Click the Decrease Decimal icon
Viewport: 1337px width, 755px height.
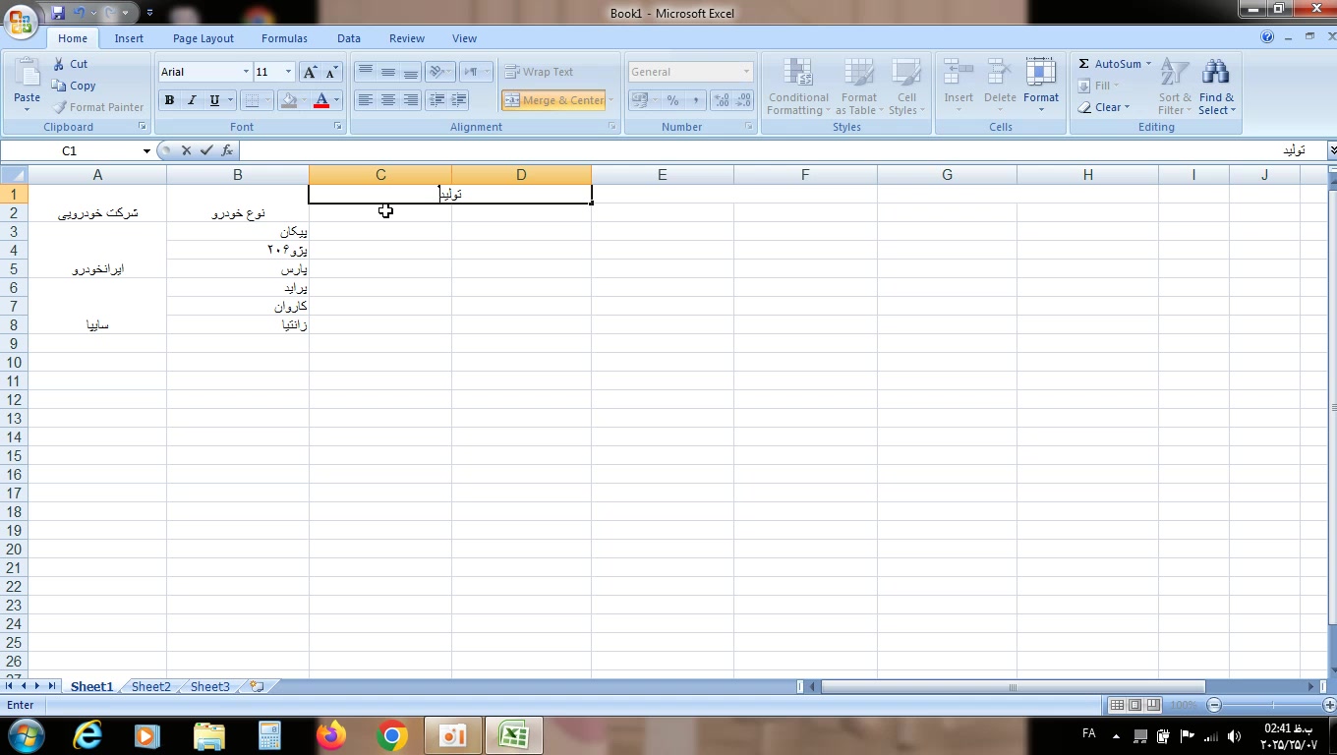point(744,100)
